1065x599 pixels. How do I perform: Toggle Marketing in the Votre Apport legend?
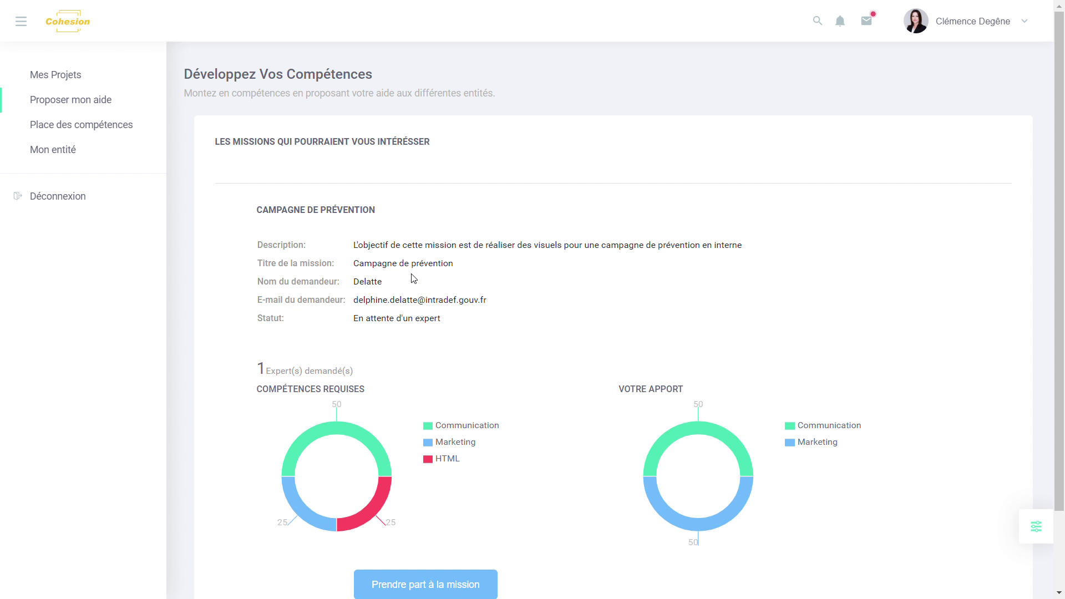tap(817, 442)
